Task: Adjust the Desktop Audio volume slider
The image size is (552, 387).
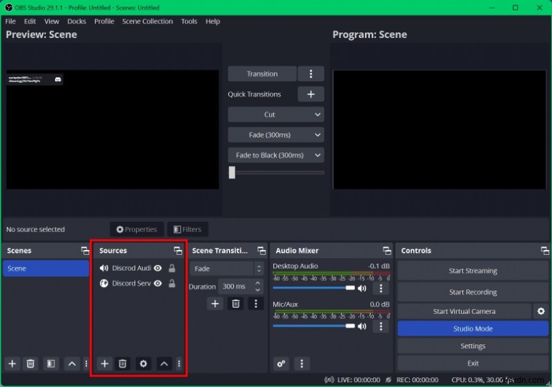Action: pos(314,288)
